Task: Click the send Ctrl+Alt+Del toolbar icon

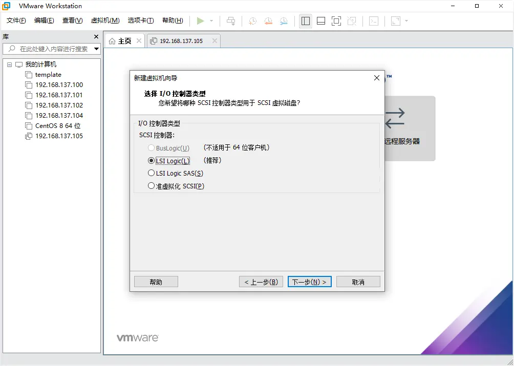Action: point(231,21)
